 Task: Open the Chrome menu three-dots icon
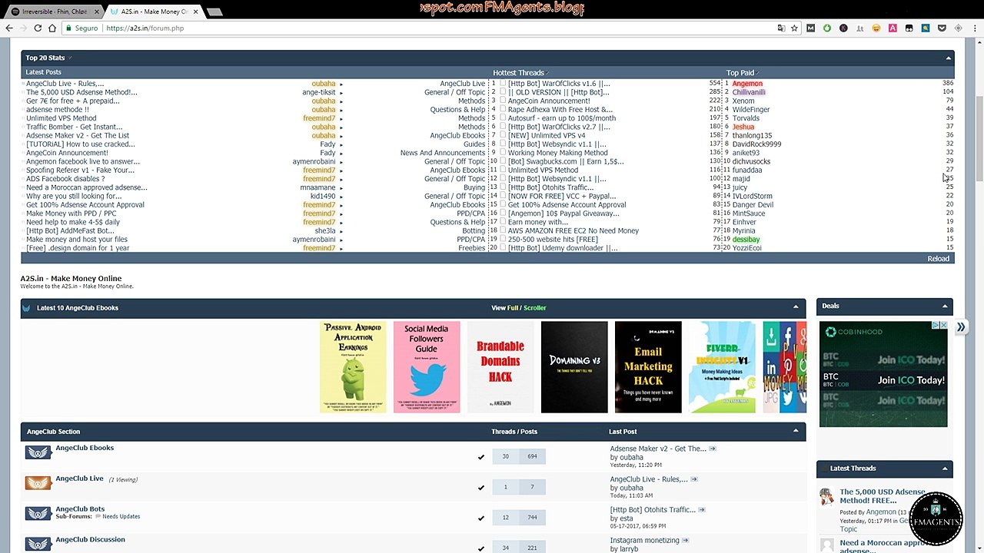coord(974,28)
